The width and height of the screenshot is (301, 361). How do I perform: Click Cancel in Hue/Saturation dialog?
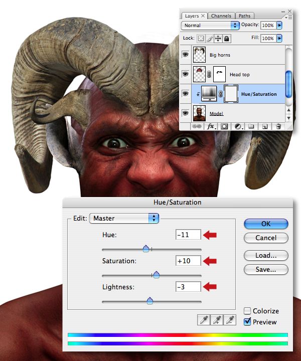266,238
